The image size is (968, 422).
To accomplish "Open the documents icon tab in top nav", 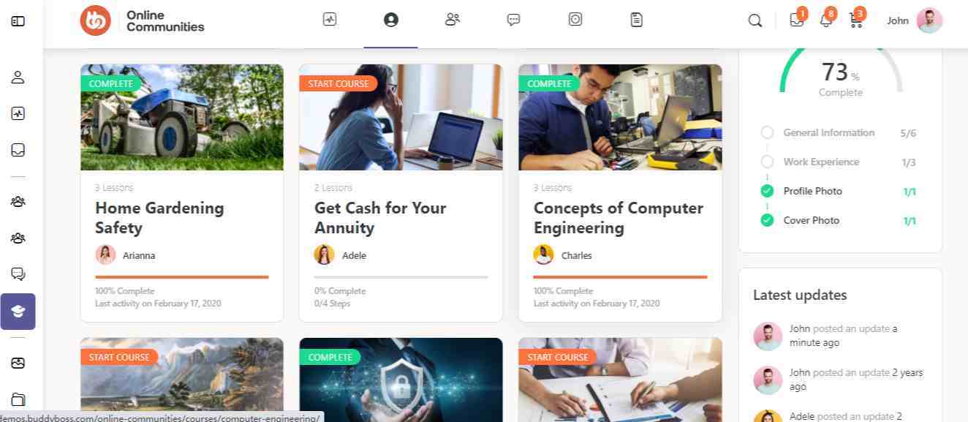I will point(637,20).
